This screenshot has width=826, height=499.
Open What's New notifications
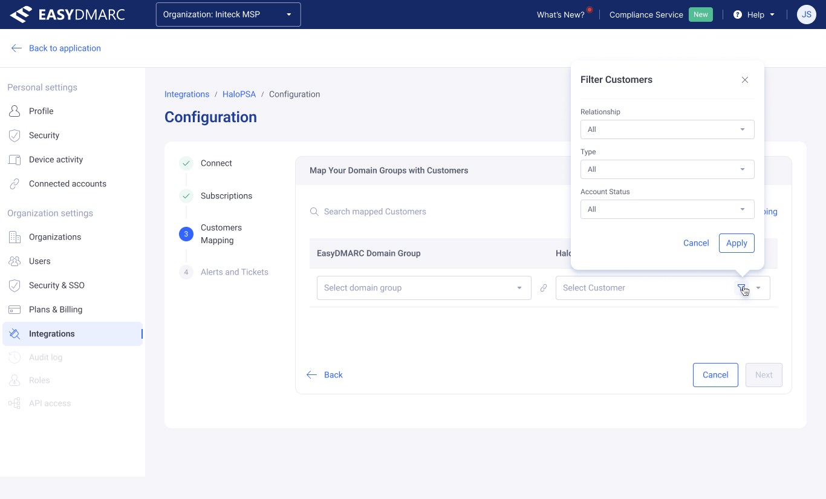pos(561,15)
